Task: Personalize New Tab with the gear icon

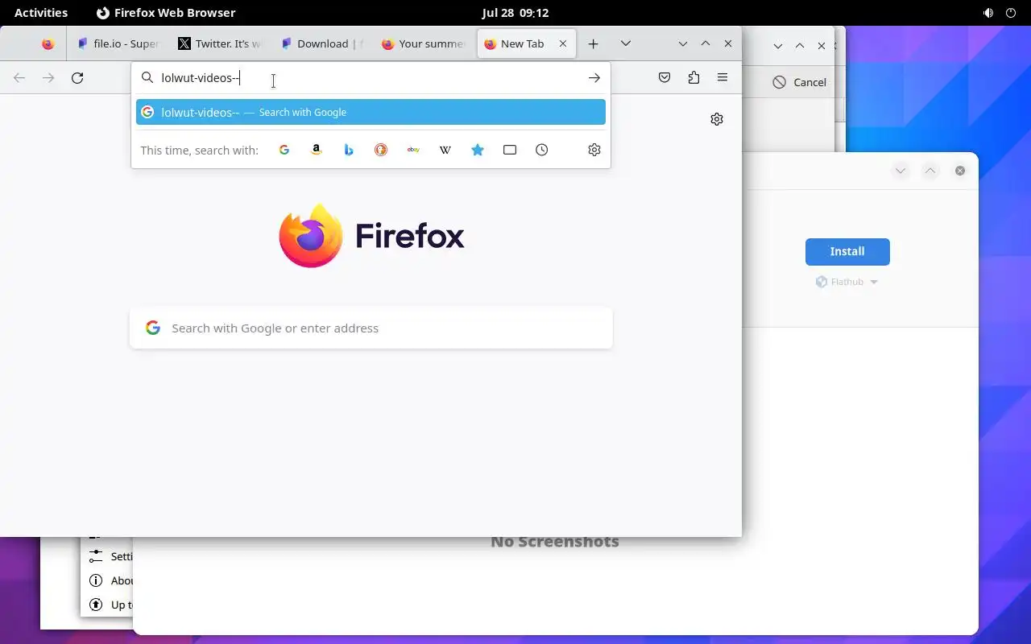Action: pyautogui.click(x=717, y=119)
